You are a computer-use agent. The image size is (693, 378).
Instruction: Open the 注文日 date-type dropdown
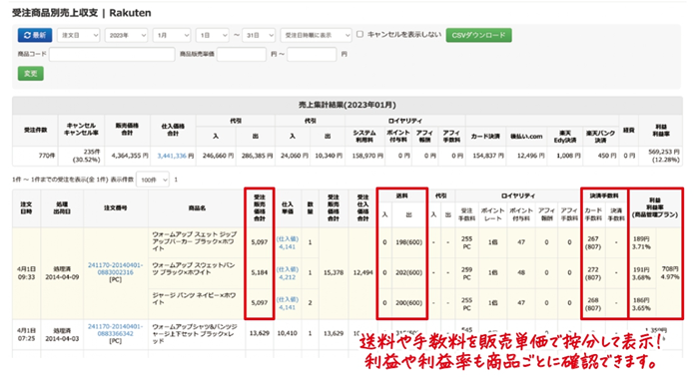(78, 35)
